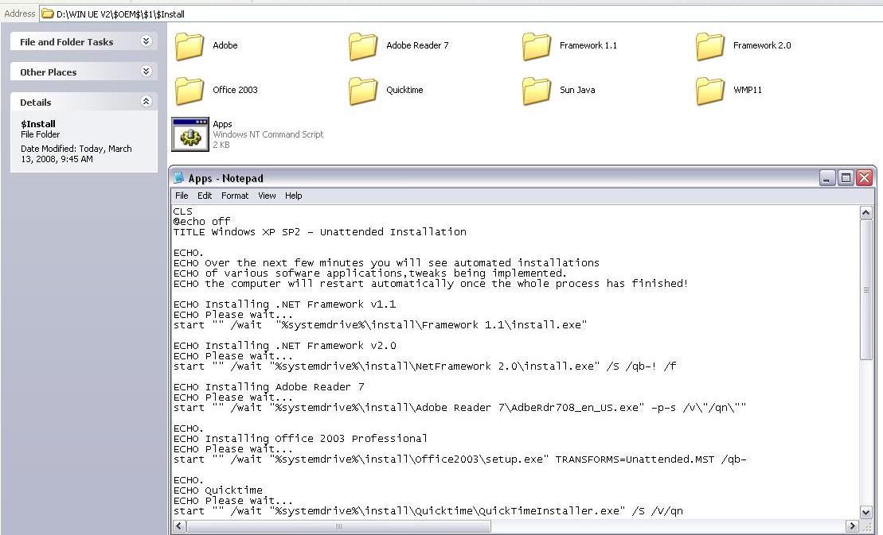
Task: Click the 'TITLE Windows XP SP2' line
Action: (320, 232)
